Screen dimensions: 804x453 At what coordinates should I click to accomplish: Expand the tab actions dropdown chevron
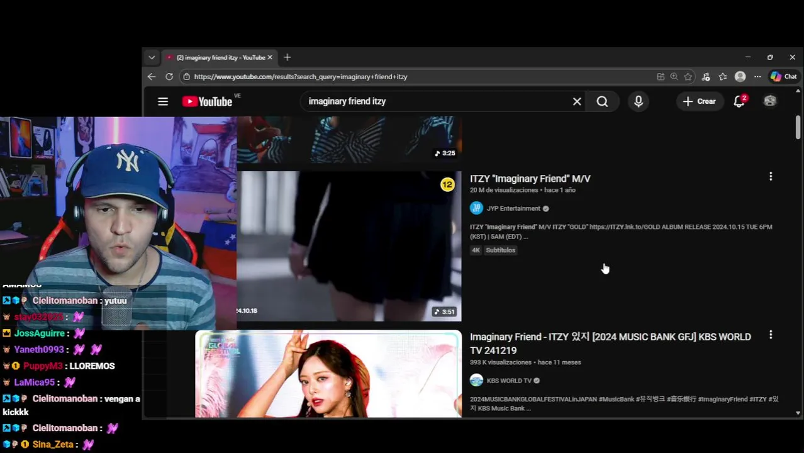click(x=152, y=57)
